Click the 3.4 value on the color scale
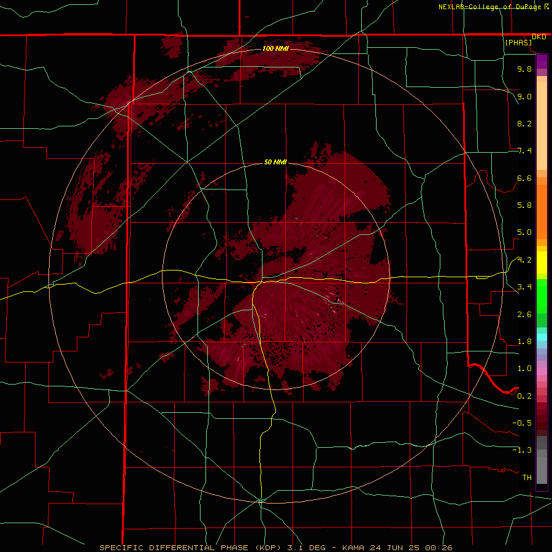Screen dimensions: 552x552 (x=524, y=287)
